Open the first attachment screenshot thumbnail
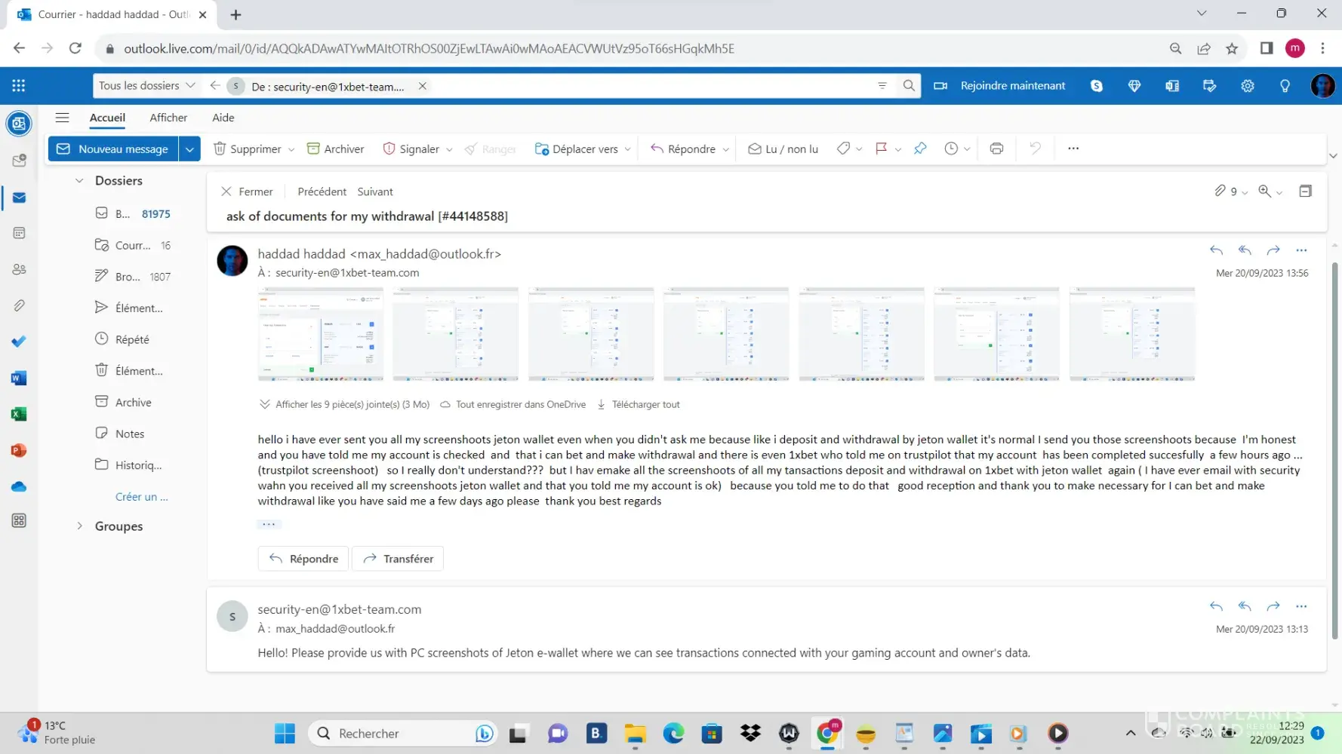This screenshot has width=1342, height=754. coord(320,334)
